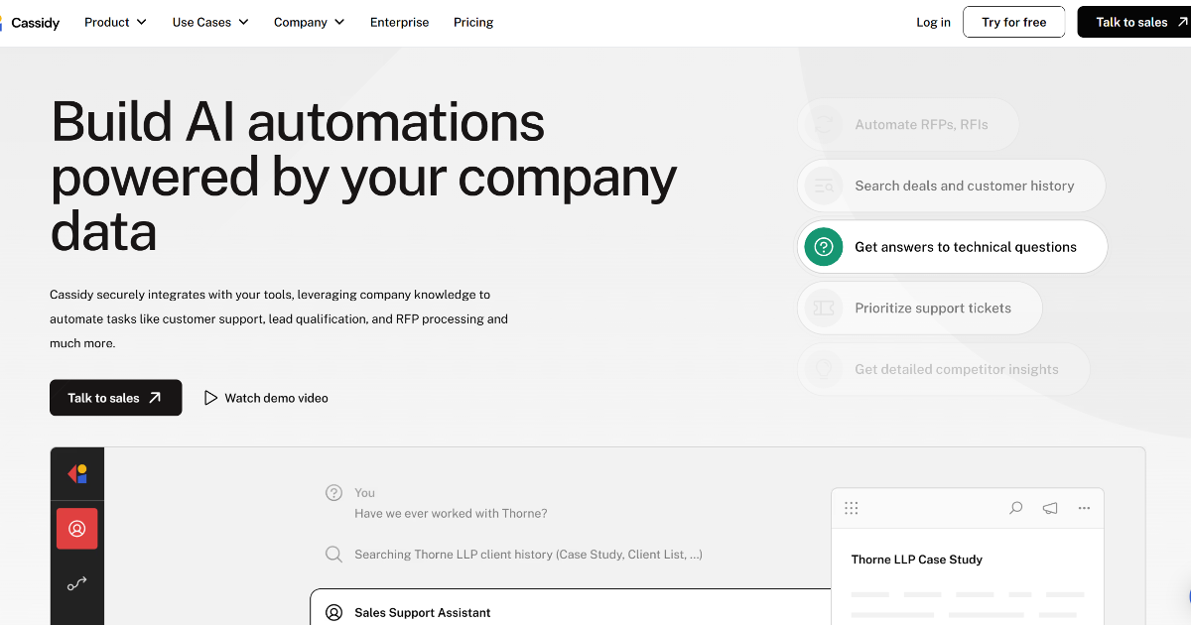Image resolution: width=1191 pixels, height=625 pixels.
Task: Click the green question mark icon
Action: (823, 247)
